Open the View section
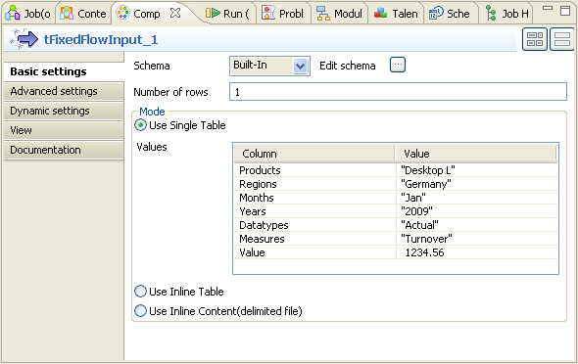Image resolution: width=578 pixels, height=364 pixels. pos(64,130)
